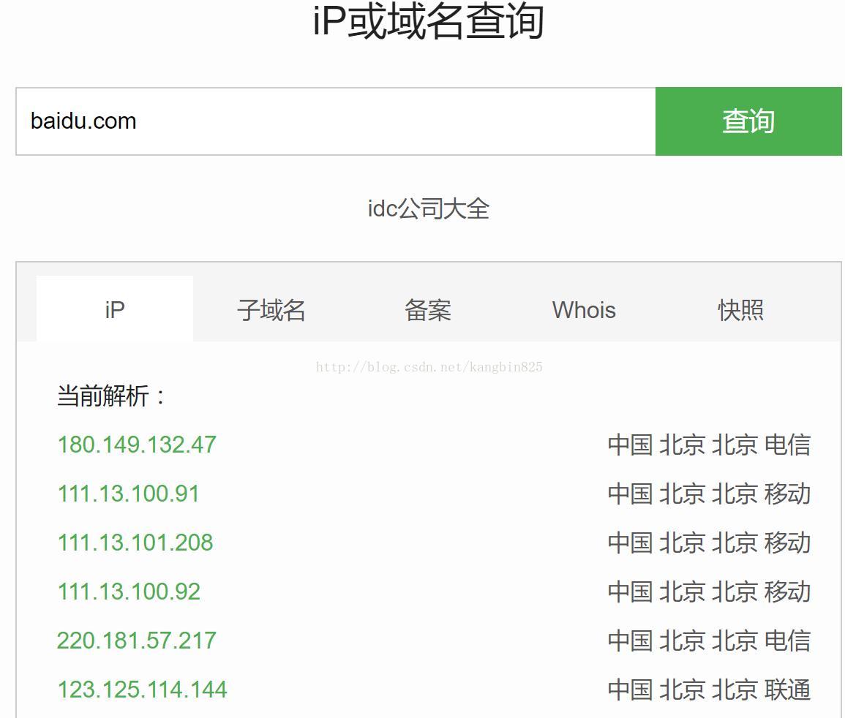The height and width of the screenshot is (718, 845).
Task: Click 中国 北京 北京 联通 location text
Action: click(709, 690)
